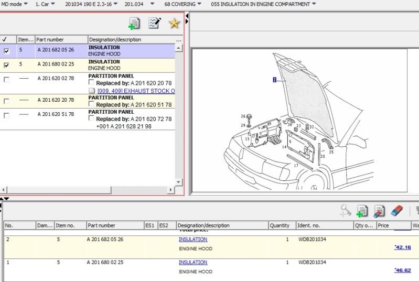Click the blue document edit icon in lower toolbar

[x=379, y=211]
